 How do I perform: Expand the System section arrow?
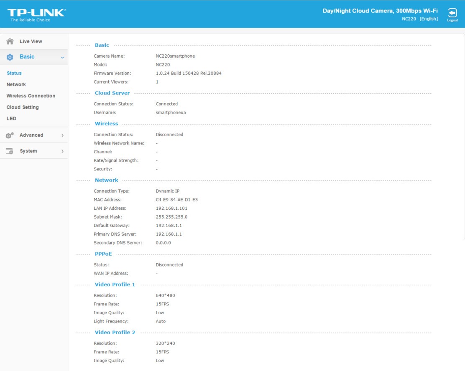point(62,151)
